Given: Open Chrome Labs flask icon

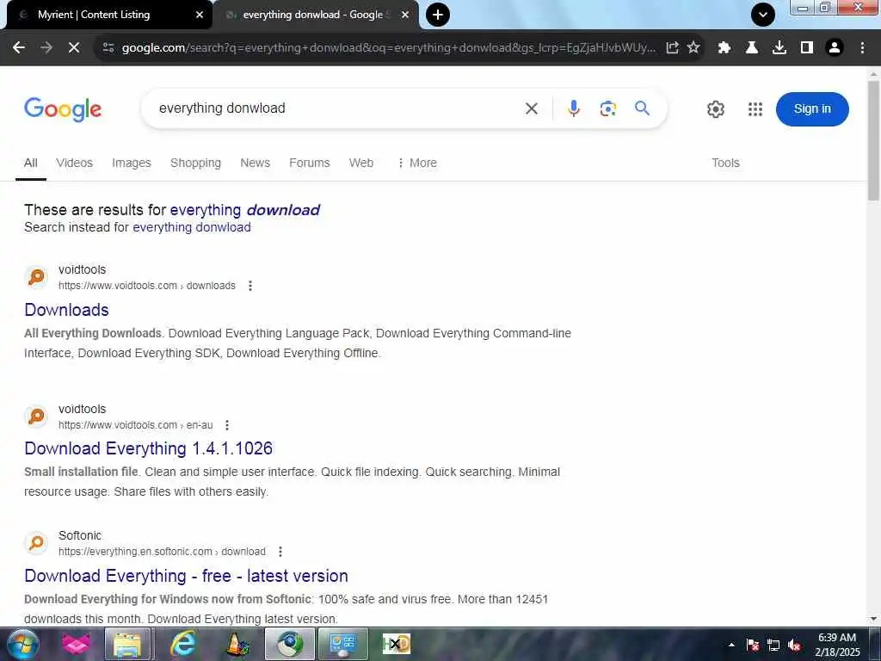Looking at the screenshot, I should (752, 48).
